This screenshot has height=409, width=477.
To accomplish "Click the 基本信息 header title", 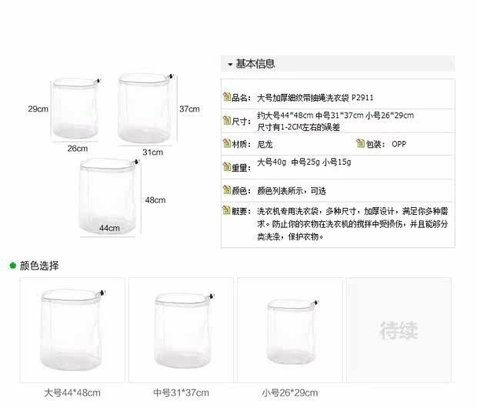I will pyautogui.click(x=255, y=64).
